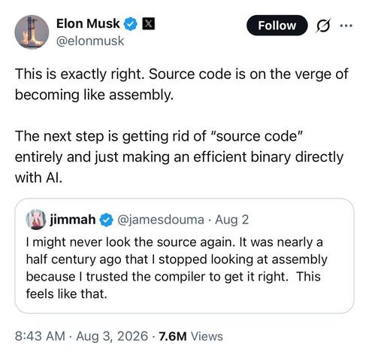Open the jimmah display name in quote
Viewport: 369px width, 352px height.
pos(73,220)
